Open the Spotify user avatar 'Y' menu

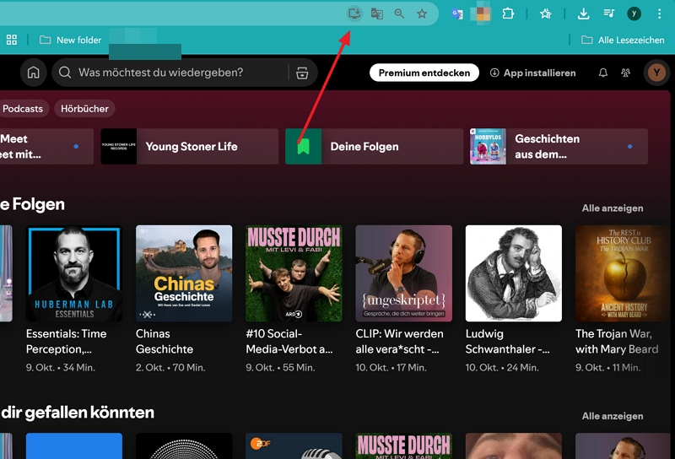(x=656, y=73)
